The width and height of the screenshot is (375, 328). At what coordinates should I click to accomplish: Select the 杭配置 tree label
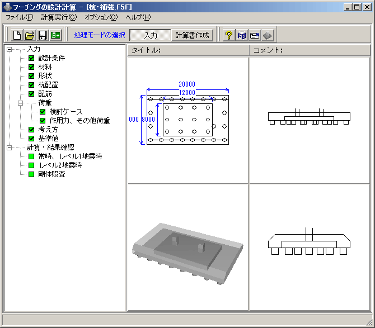[48, 85]
